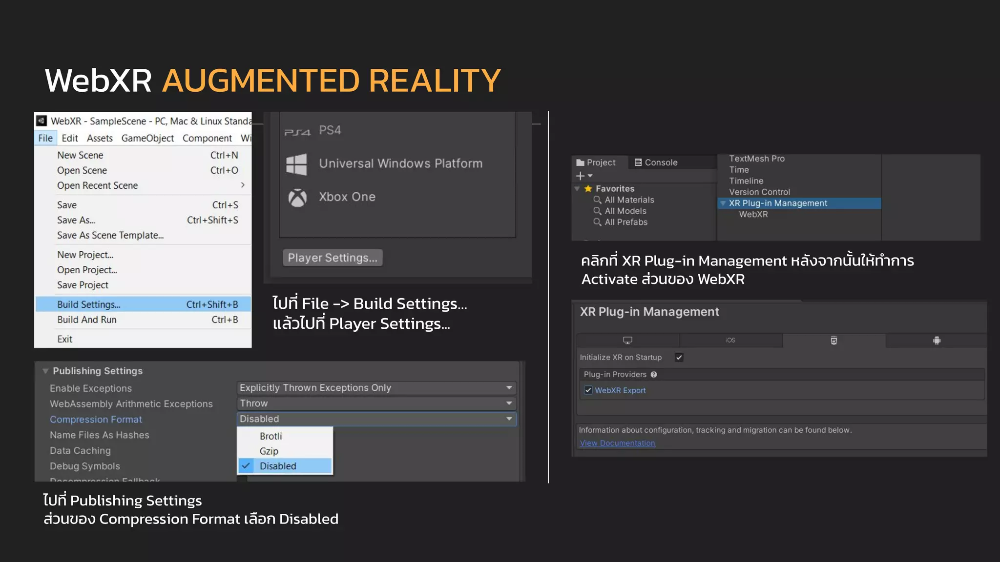Toggle Initialize XR on Startup checkbox
Viewport: 1000px width, 562px height.
pyautogui.click(x=679, y=358)
